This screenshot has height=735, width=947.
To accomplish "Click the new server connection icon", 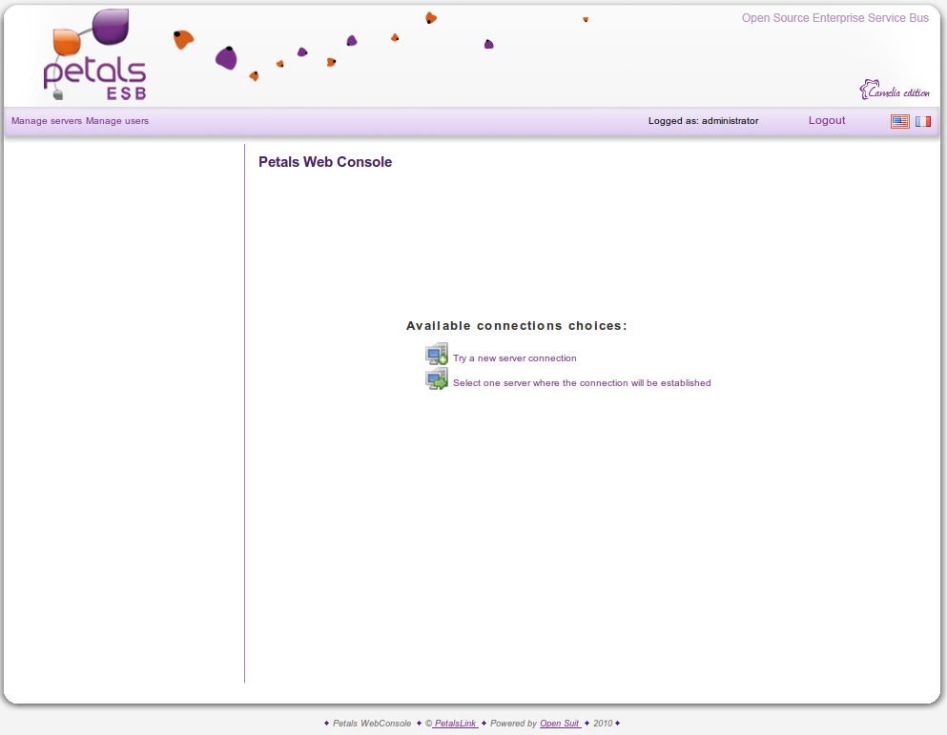I will 436,355.
